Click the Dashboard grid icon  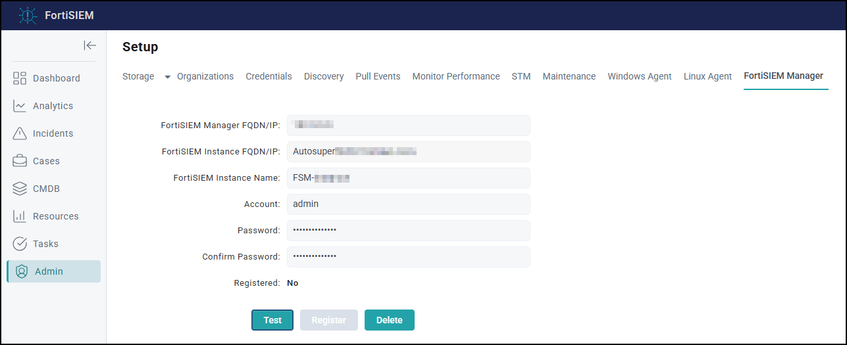[x=20, y=78]
